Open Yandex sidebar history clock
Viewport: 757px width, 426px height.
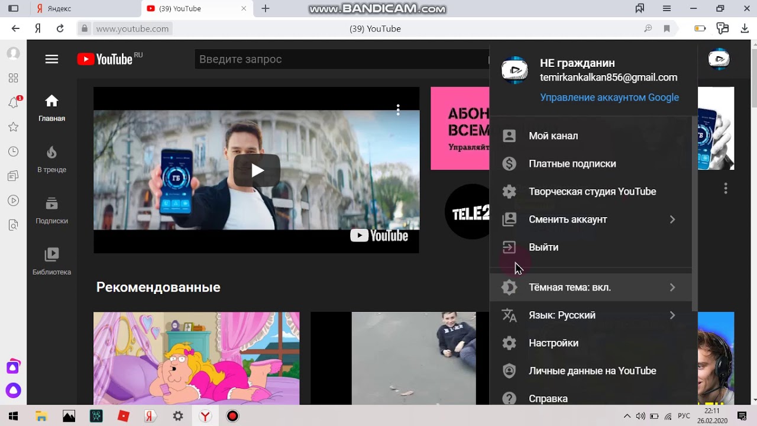pos(13,152)
